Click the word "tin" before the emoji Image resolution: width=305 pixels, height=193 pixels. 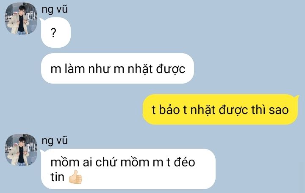coord(57,177)
